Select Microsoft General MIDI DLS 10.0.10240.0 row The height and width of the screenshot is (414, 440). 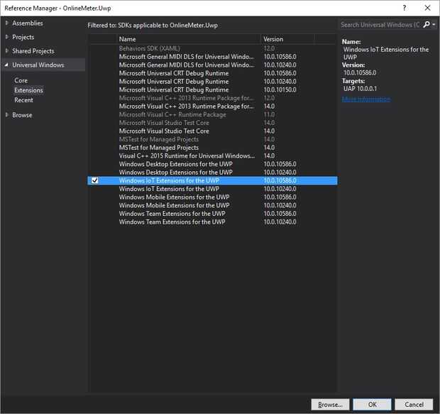(212, 65)
